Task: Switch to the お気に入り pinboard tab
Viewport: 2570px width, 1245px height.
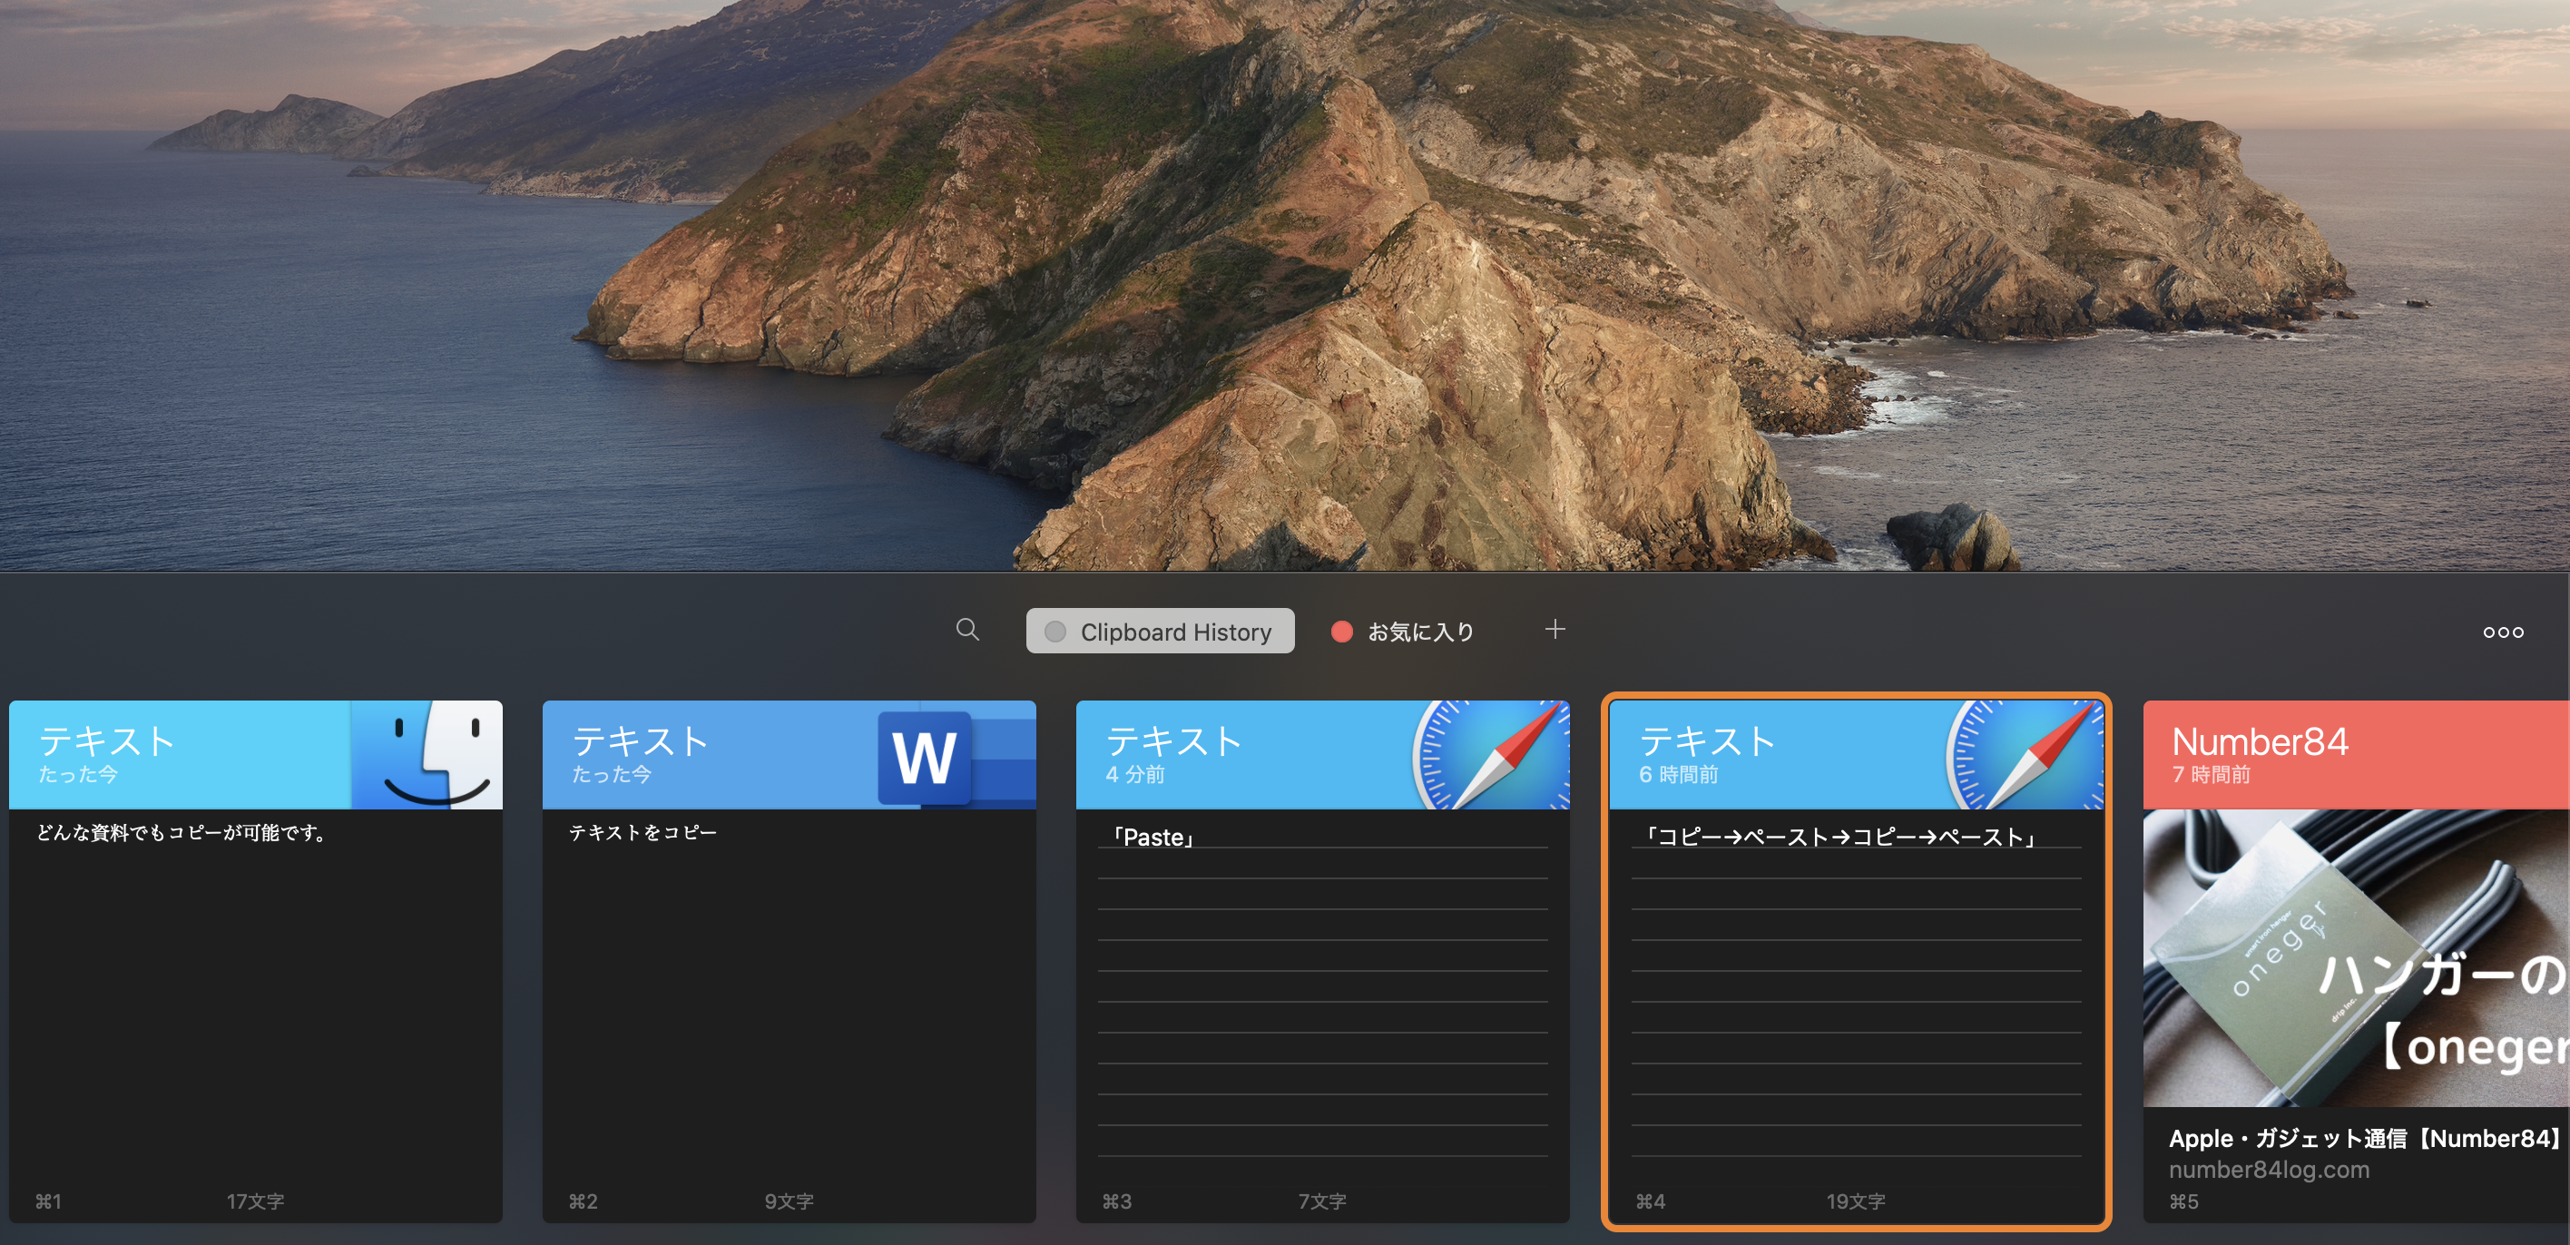Action: pyautogui.click(x=1402, y=631)
